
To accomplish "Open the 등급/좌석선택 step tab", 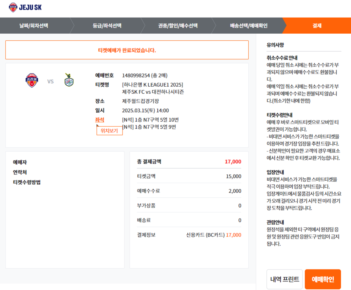I will click(107, 25).
